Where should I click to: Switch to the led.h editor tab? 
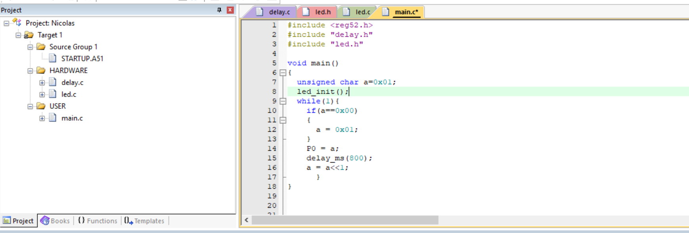coord(317,12)
